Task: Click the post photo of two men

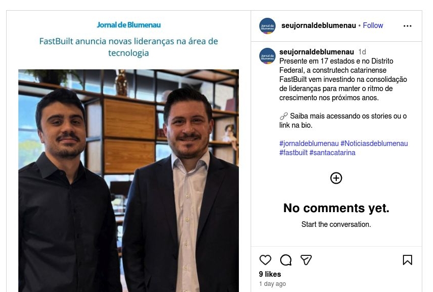Action: (128, 181)
